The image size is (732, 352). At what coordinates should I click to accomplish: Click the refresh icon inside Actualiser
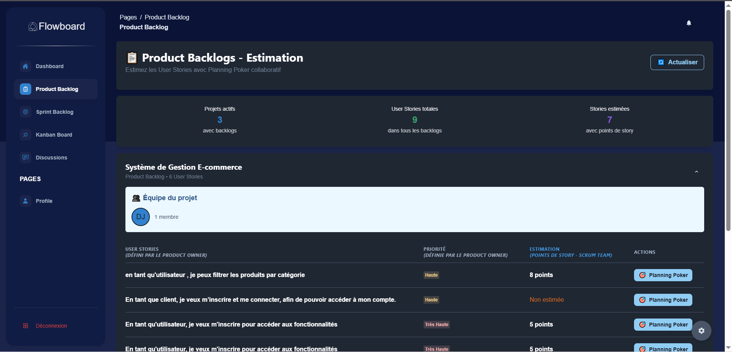click(x=661, y=62)
